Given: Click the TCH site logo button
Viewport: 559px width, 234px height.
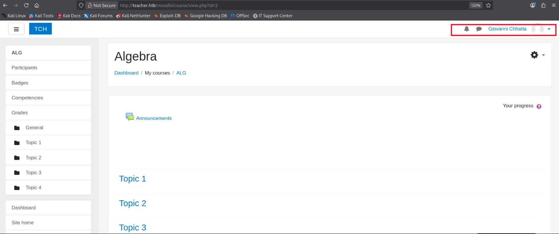Looking at the screenshot, I should pyautogui.click(x=41, y=29).
